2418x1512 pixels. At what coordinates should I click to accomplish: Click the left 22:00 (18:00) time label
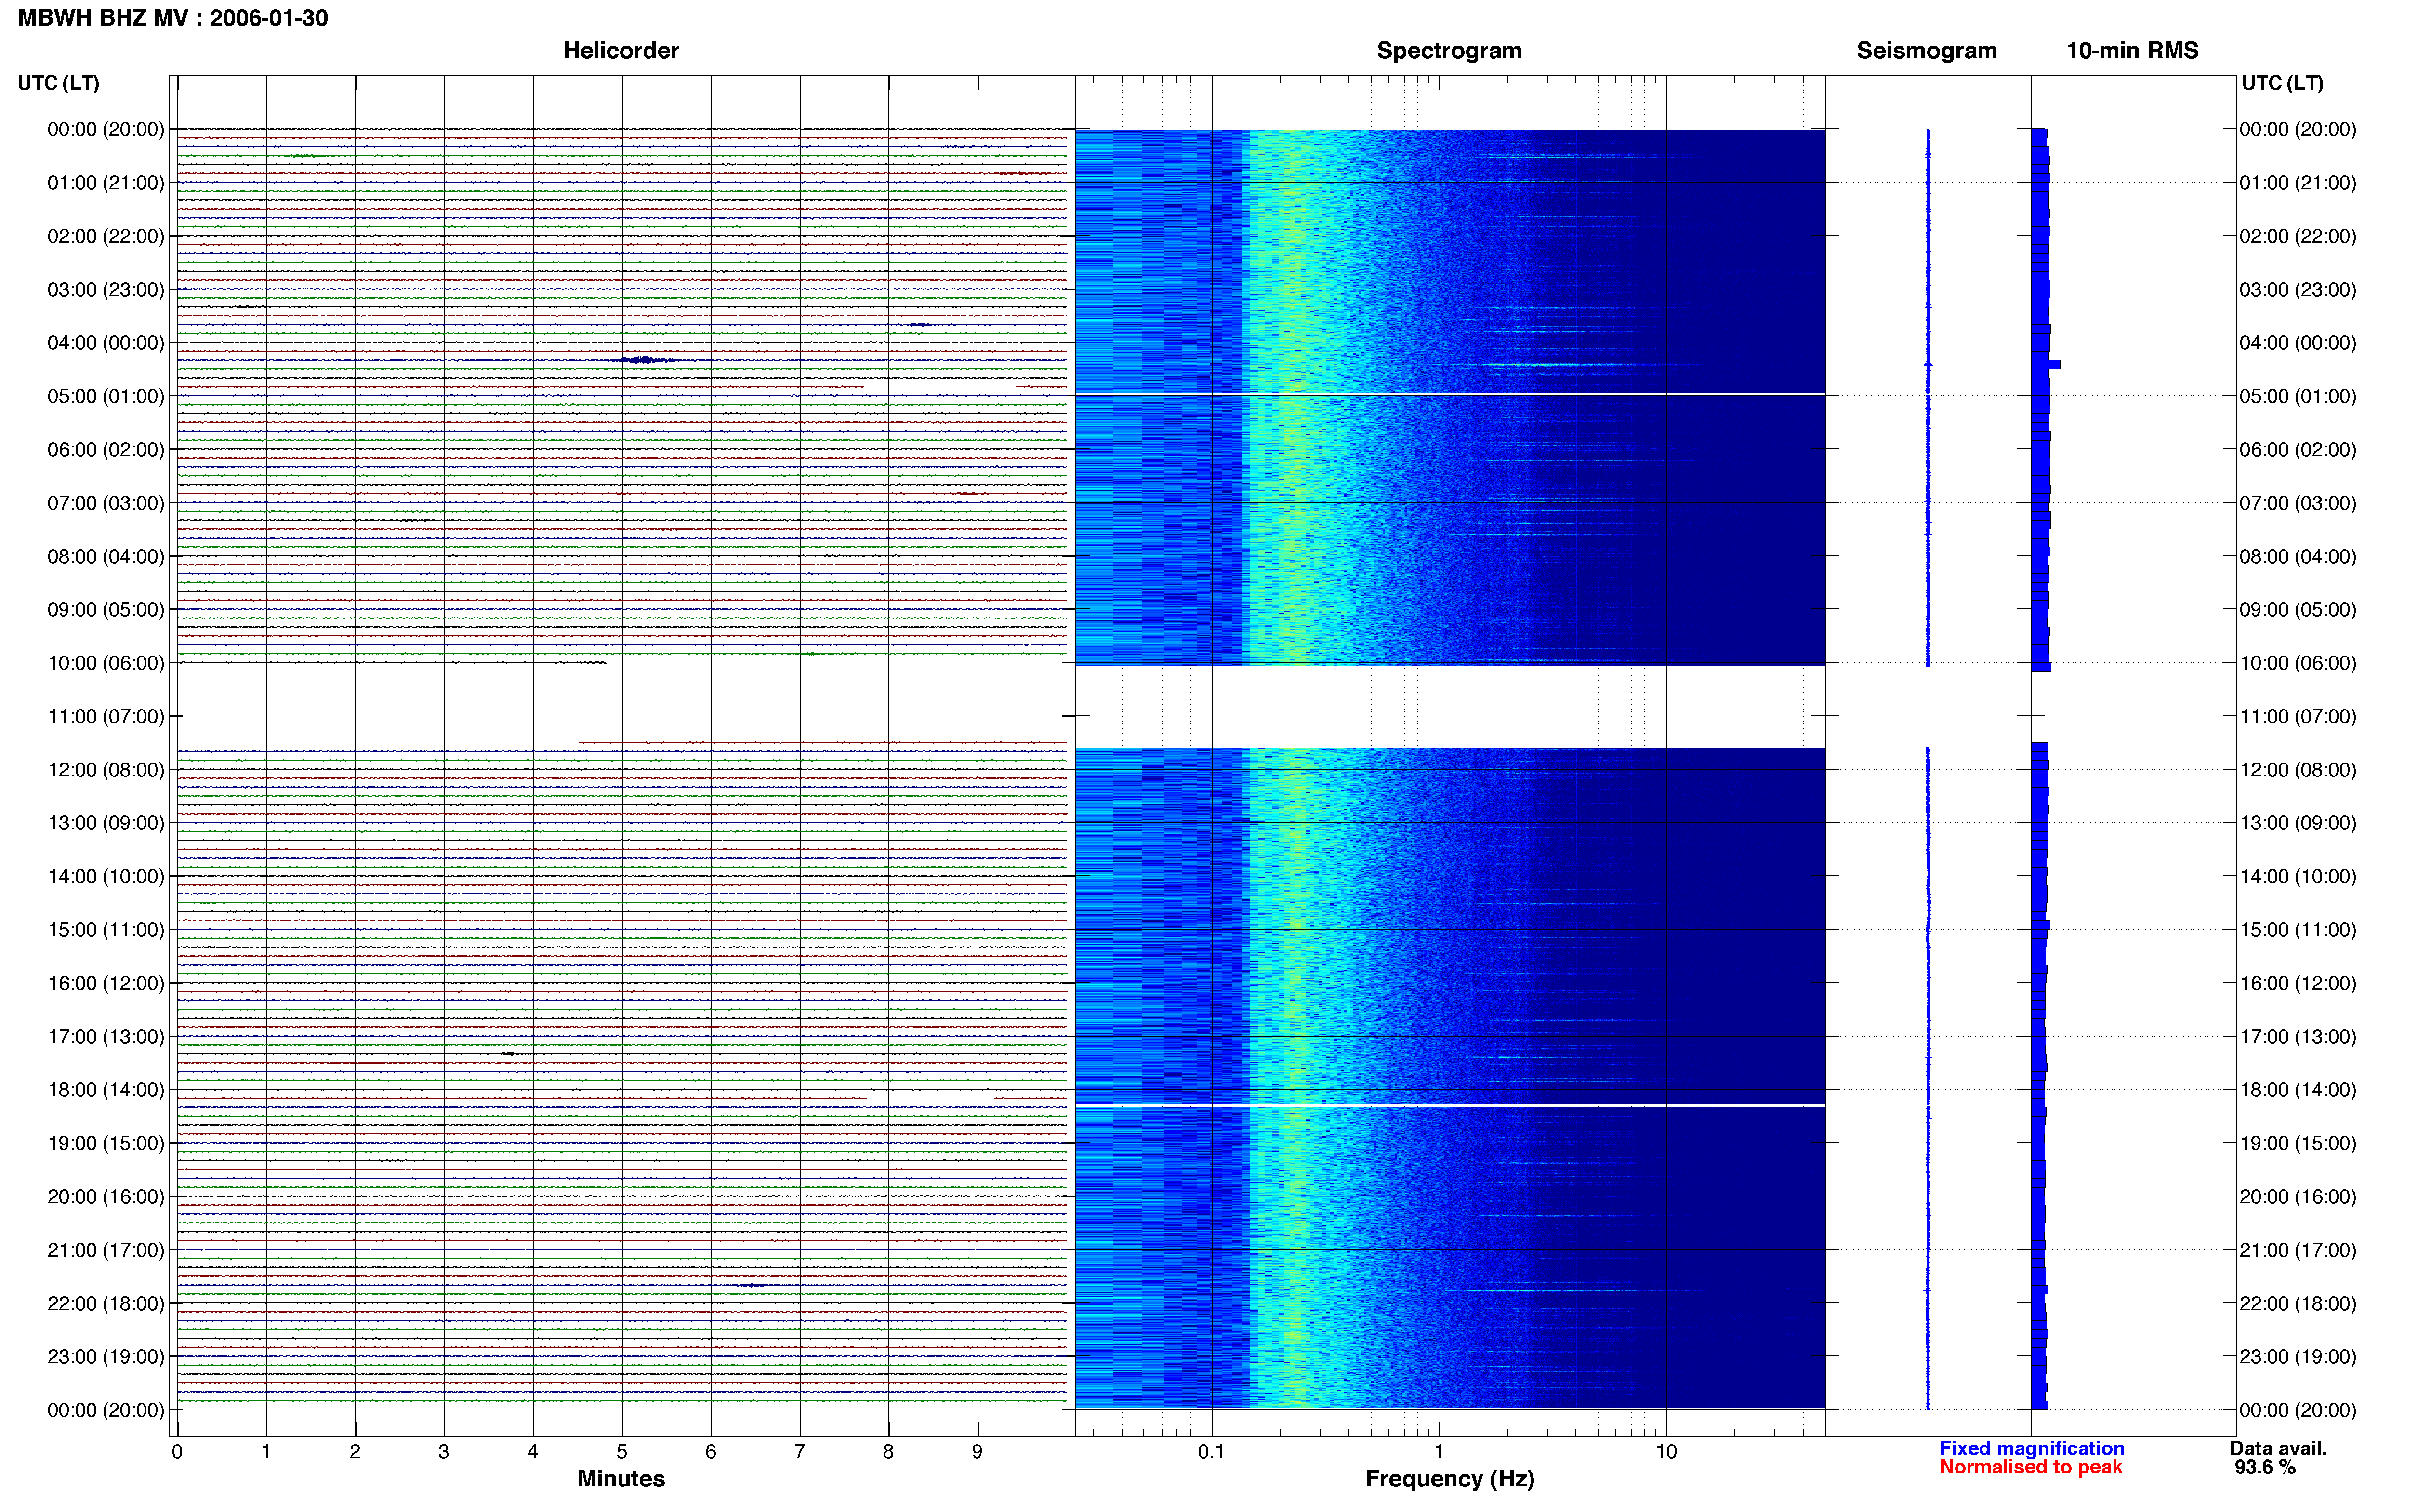point(106,1303)
